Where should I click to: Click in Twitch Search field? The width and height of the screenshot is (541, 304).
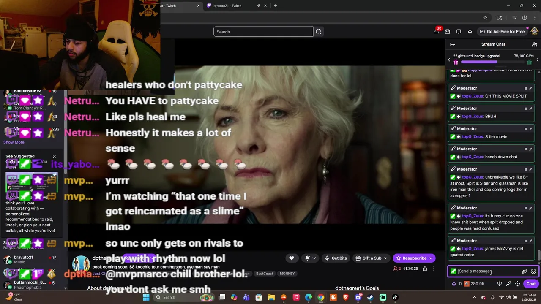(x=263, y=32)
